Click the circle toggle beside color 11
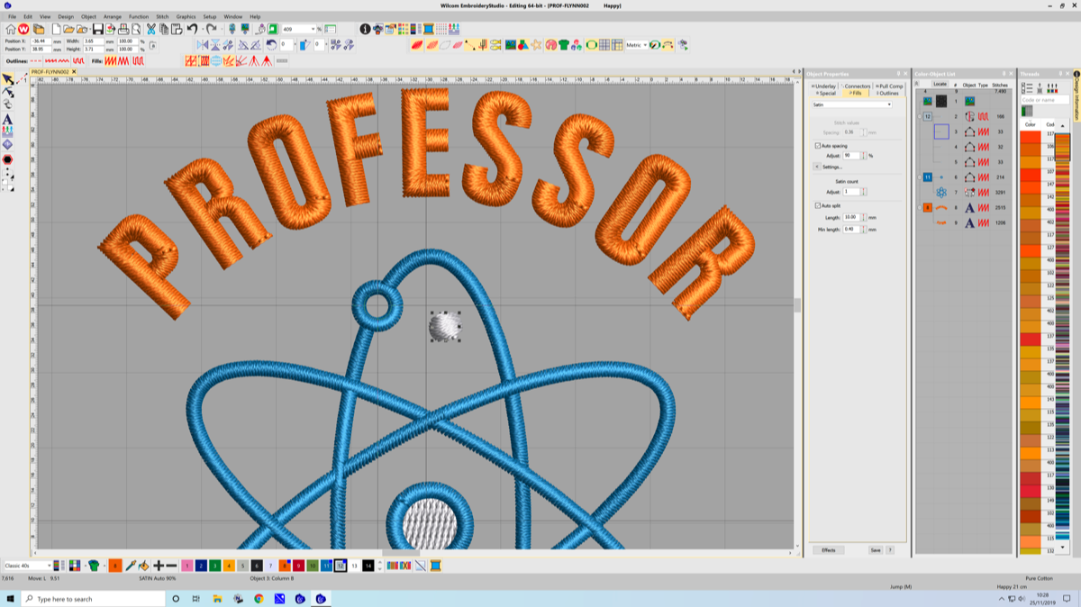The width and height of the screenshot is (1081, 607). click(919, 177)
